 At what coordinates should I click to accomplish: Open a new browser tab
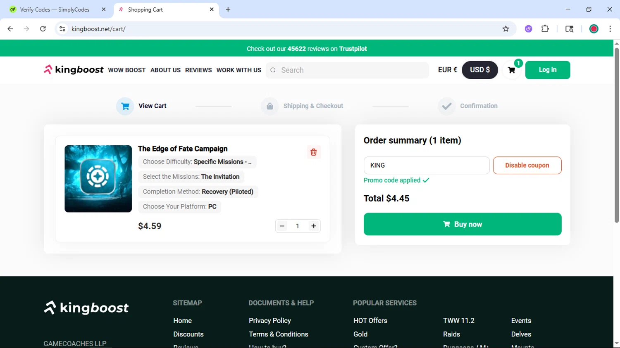click(228, 9)
